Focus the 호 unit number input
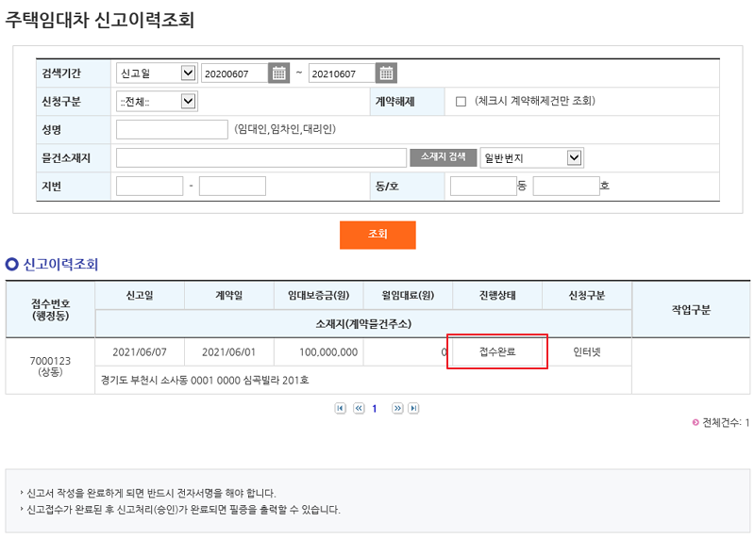The image size is (755, 538). pyautogui.click(x=566, y=186)
